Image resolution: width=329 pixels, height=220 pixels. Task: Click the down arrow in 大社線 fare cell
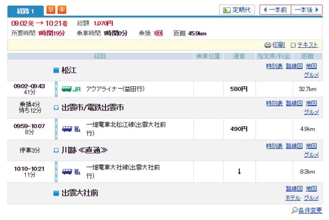[x=239, y=171]
